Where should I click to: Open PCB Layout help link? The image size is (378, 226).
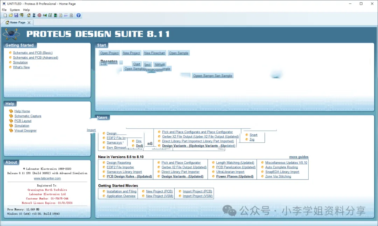click(23, 121)
